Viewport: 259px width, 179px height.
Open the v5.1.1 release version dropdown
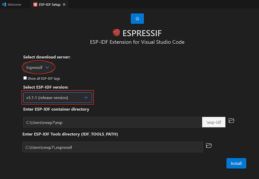coord(58,97)
